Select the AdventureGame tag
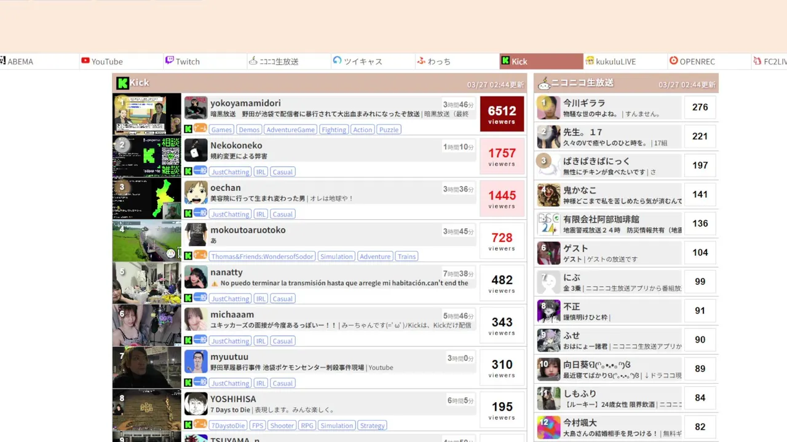This screenshot has height=442, width=787. [290, 130]
